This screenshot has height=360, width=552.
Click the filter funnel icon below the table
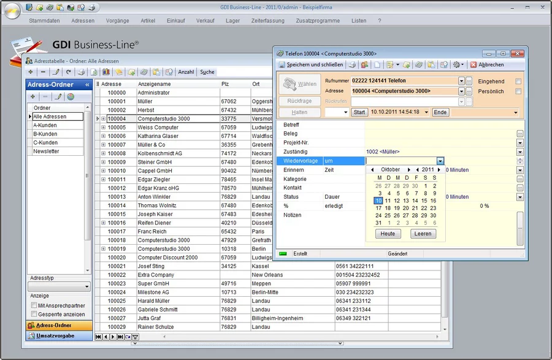(135, 337)
